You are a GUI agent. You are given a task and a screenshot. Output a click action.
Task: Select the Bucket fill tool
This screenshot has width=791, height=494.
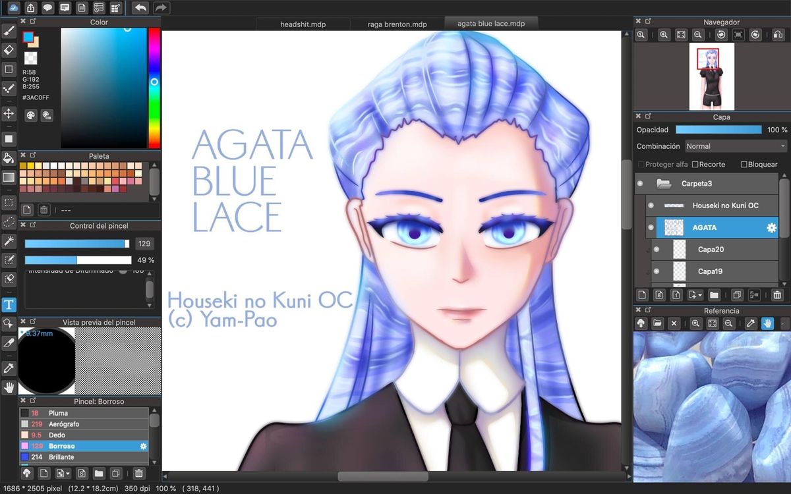[x=9, y=158]
